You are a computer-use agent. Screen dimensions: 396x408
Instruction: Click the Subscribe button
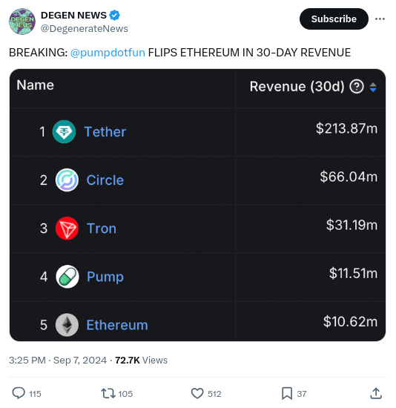[x=334, y=19]
